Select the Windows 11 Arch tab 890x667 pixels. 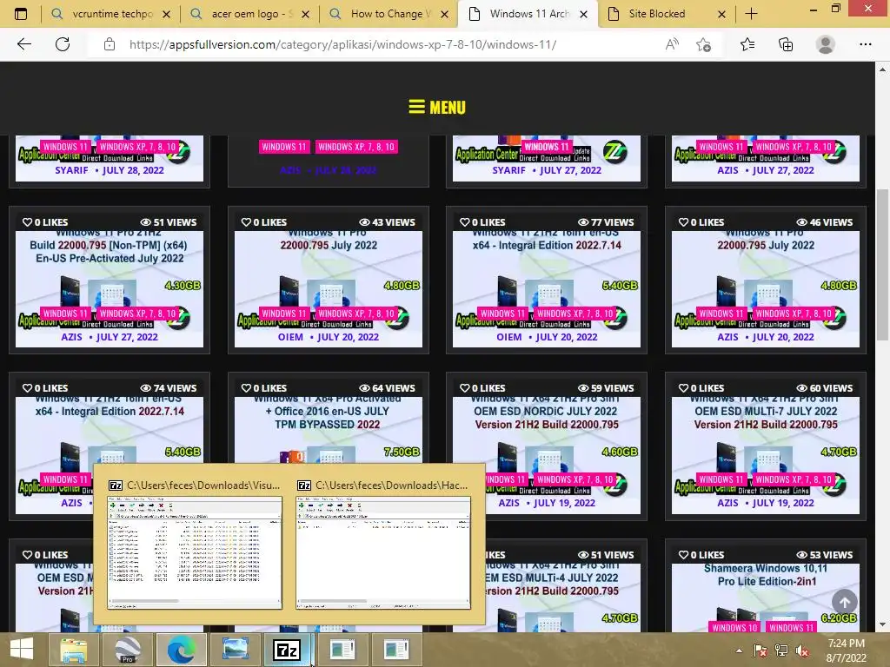coord(528,14)
